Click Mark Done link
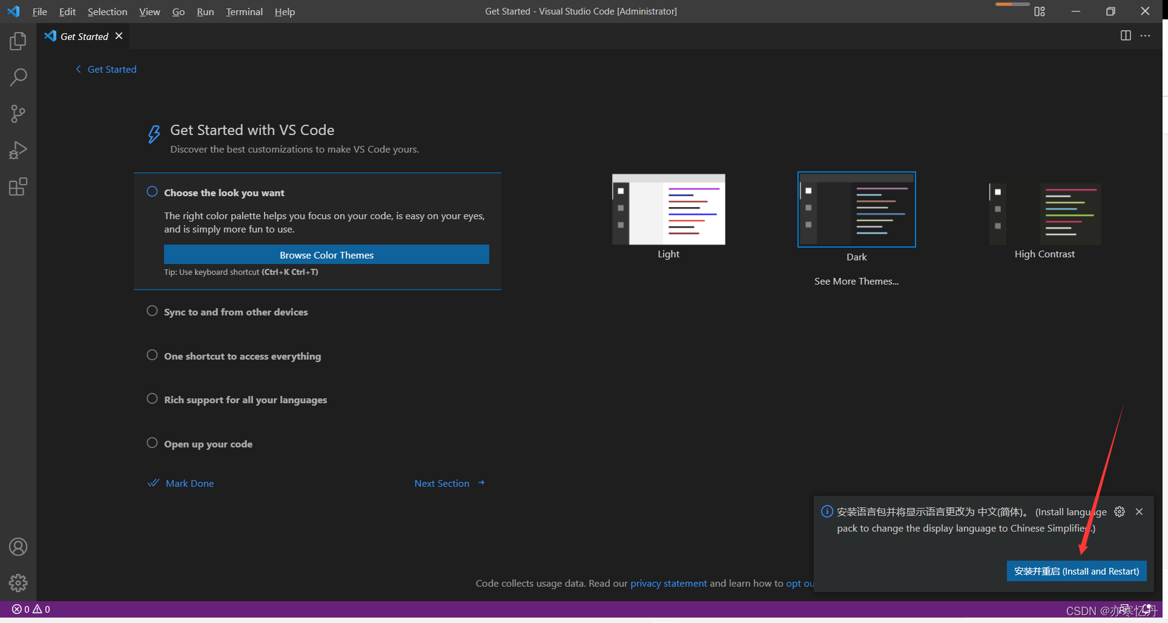Screen dimensions: 1168x623 190,483
